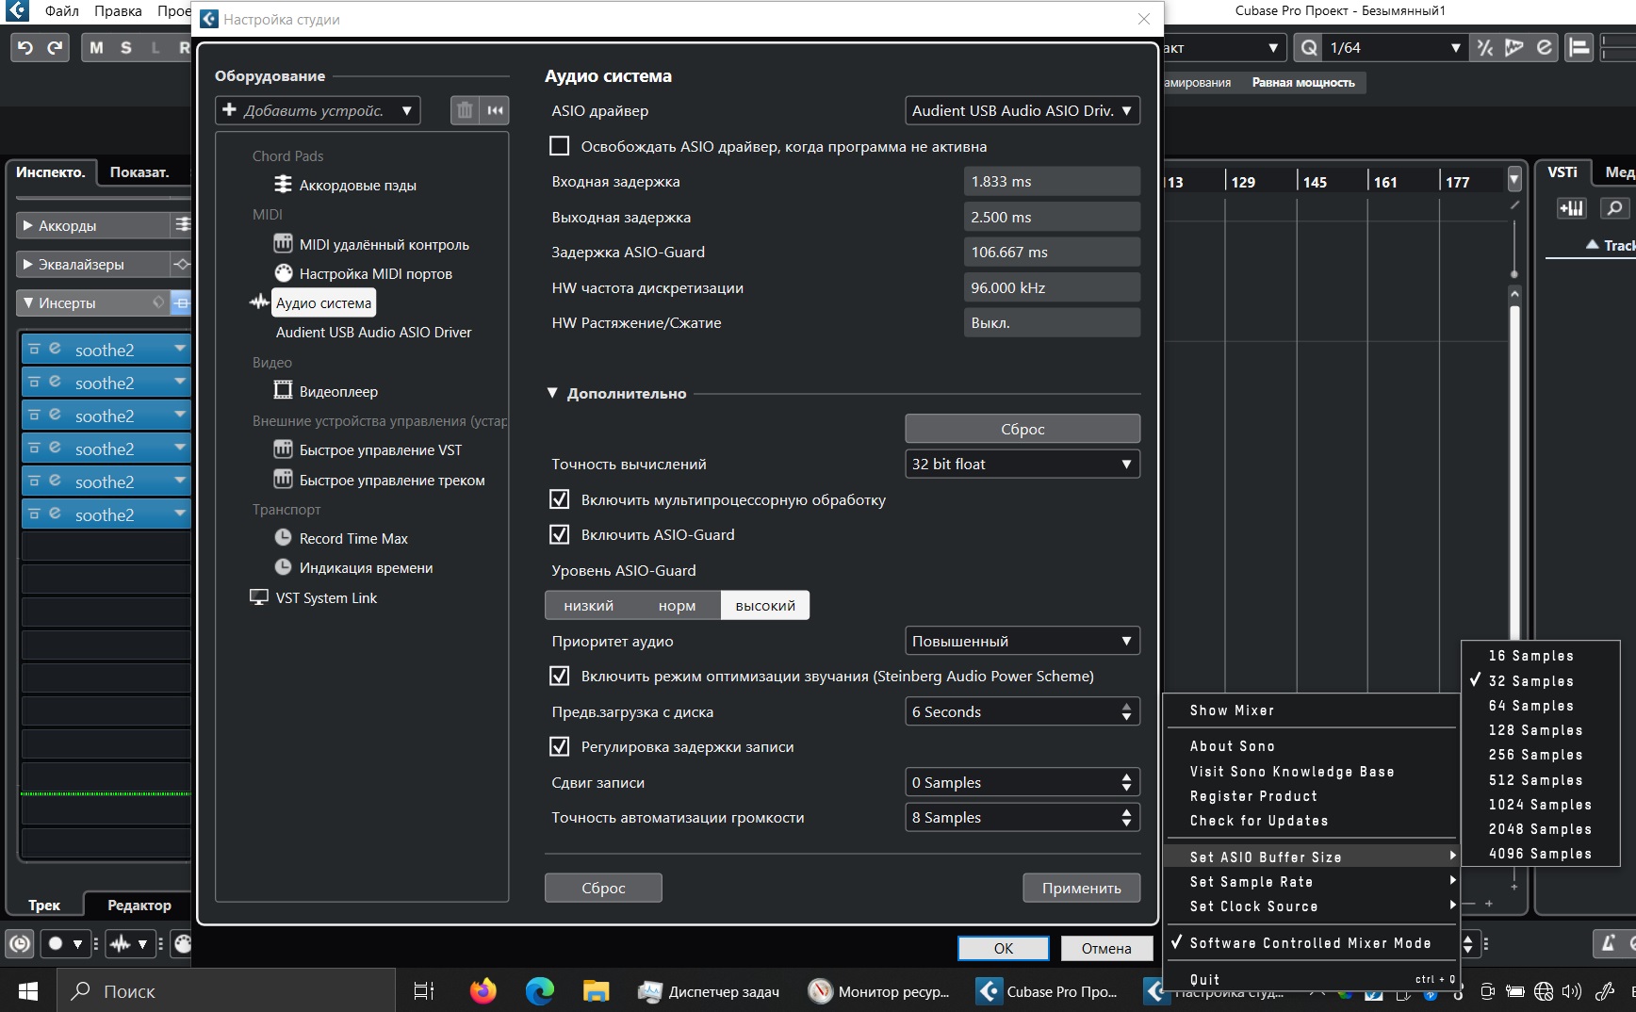Toggle release ASIO driver when inactive checkbox
This screenshot has height=1012, width=1636.
pos(560,146)
